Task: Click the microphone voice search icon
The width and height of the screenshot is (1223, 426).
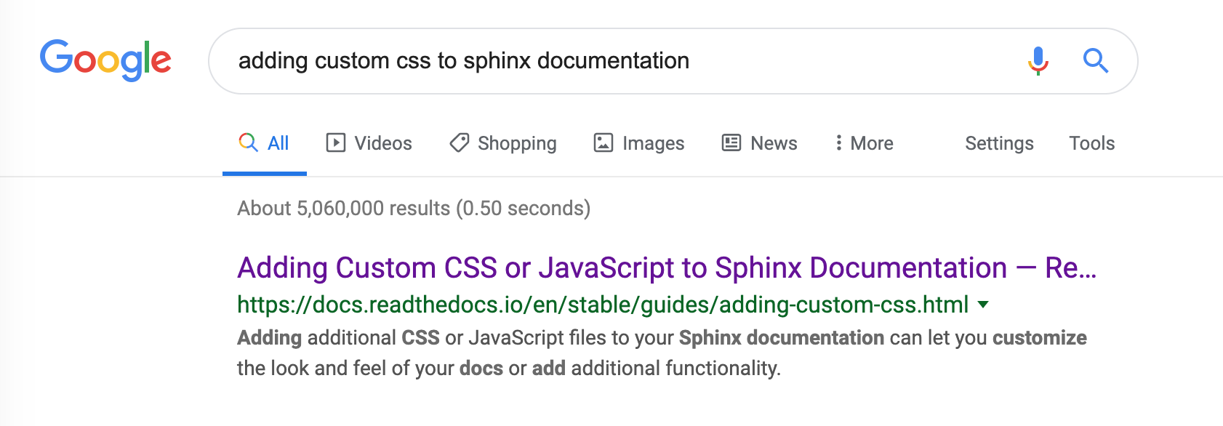Action: click(1038, 61)
